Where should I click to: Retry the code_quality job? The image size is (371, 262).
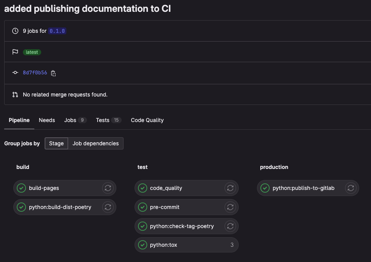point(230,188)
